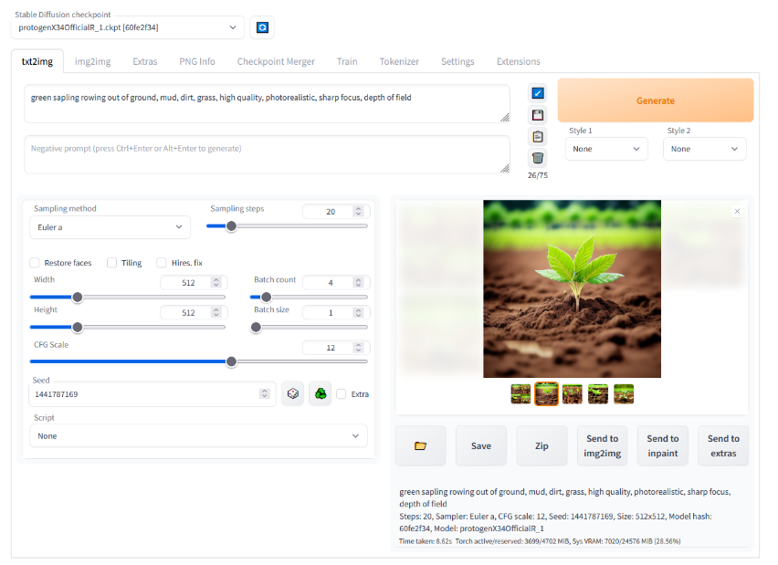778x565 pixels.
Task: Refresh the Stable Diffusion checkpoint list
Action: point(262,27)
